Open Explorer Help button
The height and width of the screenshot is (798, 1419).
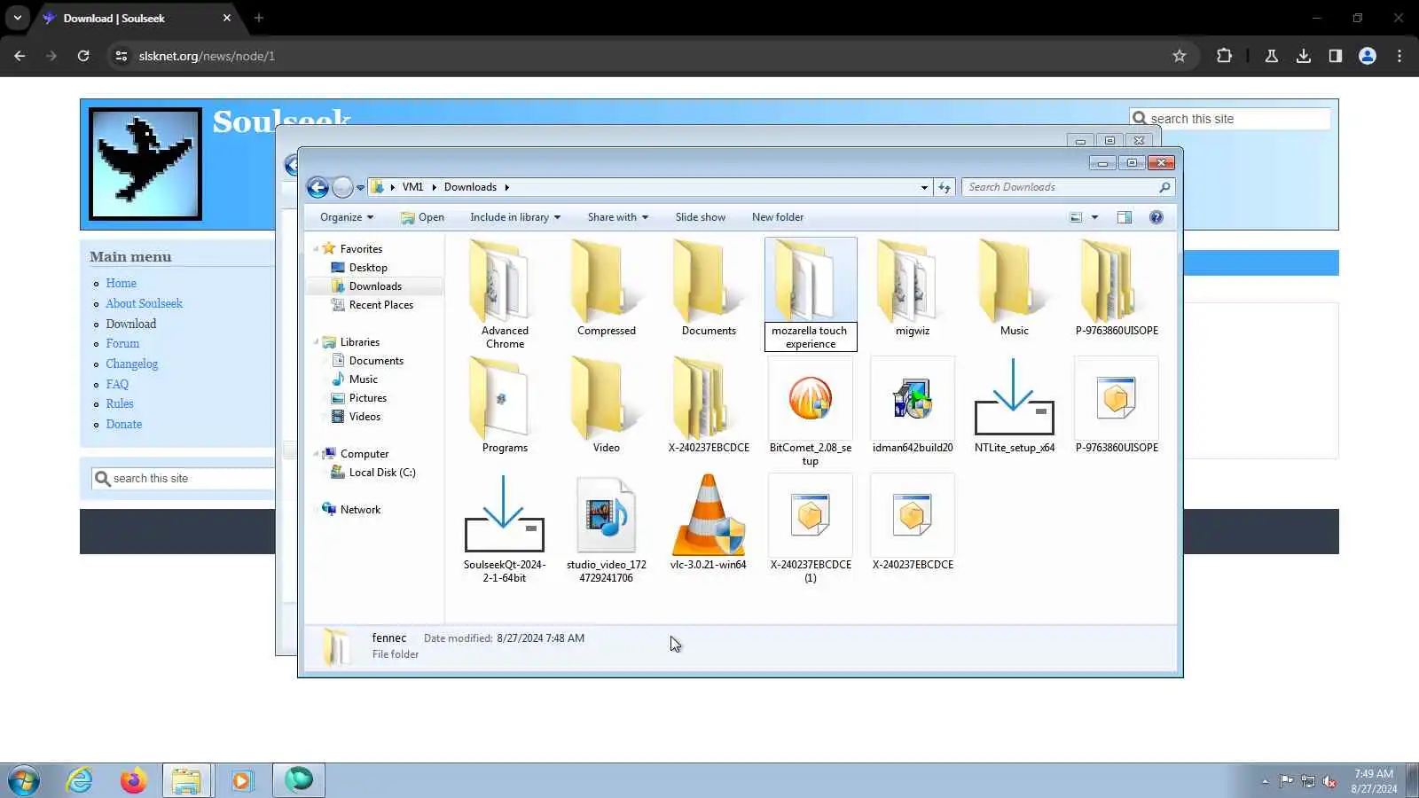[1156, 217]
